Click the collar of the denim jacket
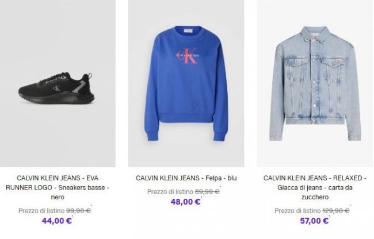This screenshot has height=239, width=374. pyautogui.click(x=314, y=34)
